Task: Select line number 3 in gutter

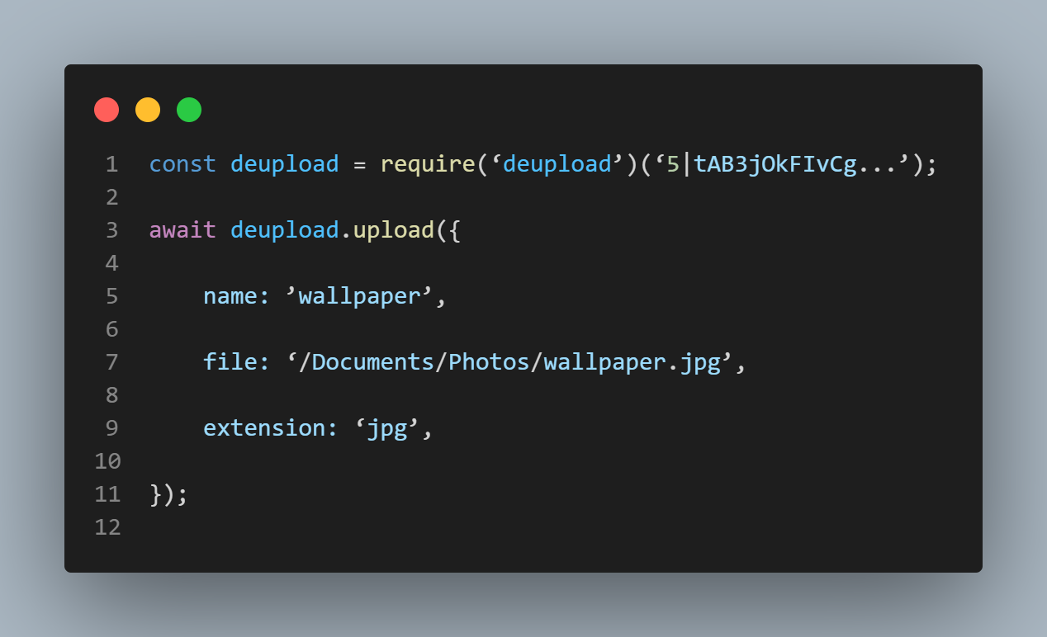Action: pyautogui.click(x=111, y=230)
